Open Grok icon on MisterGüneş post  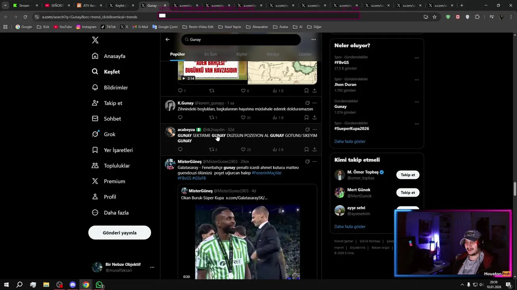point(307,162)
